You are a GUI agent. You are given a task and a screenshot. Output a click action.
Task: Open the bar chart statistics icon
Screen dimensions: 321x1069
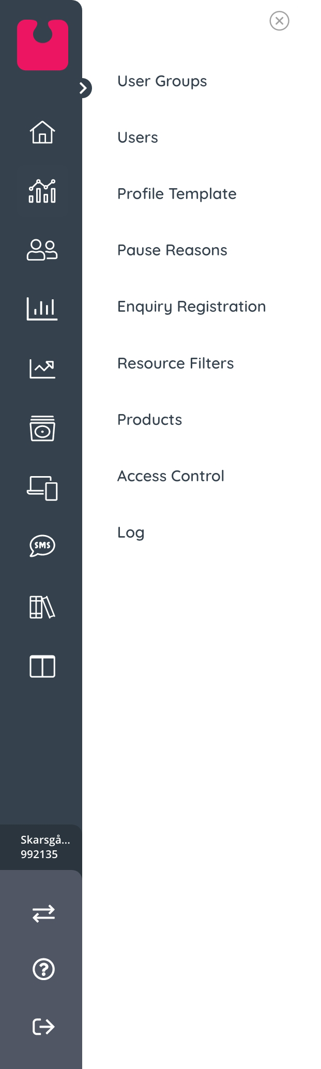coord(42,309)
